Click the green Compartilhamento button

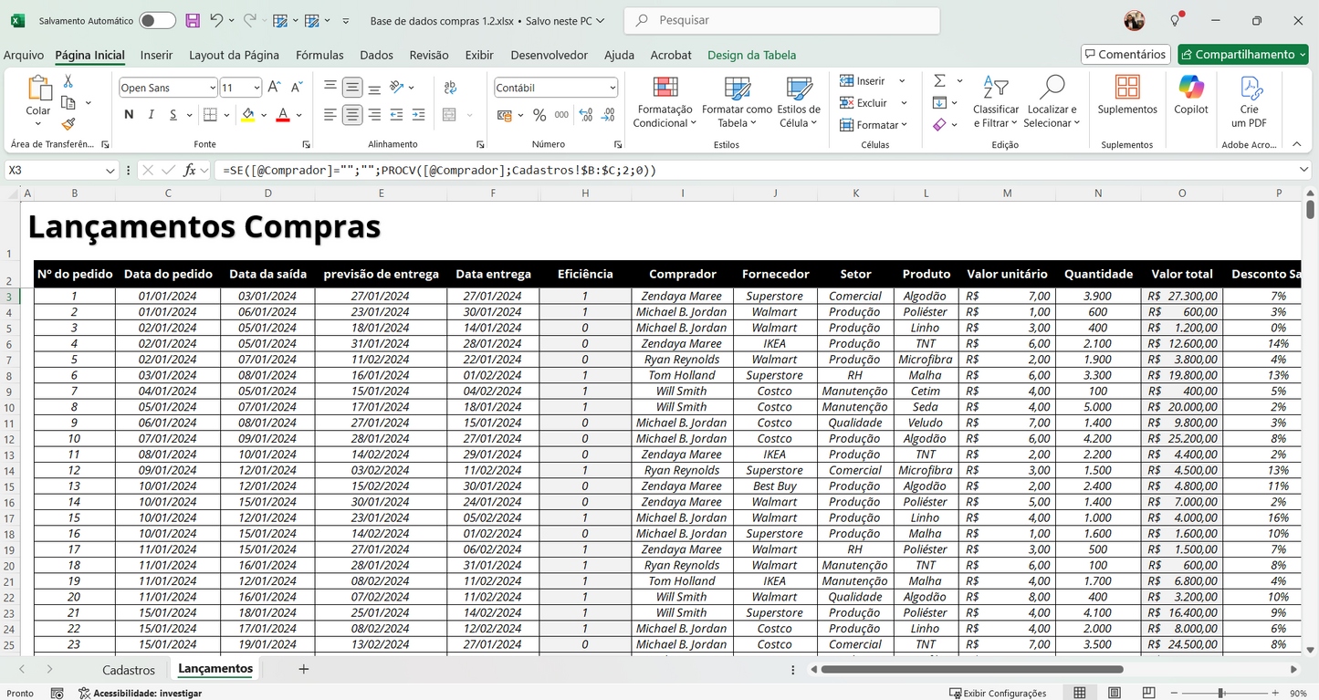click(1242, 54)
